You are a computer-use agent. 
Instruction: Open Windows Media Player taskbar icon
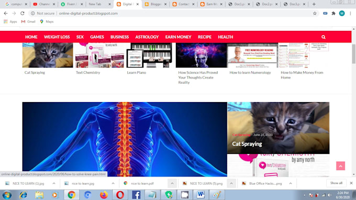(x=55, y=195)
